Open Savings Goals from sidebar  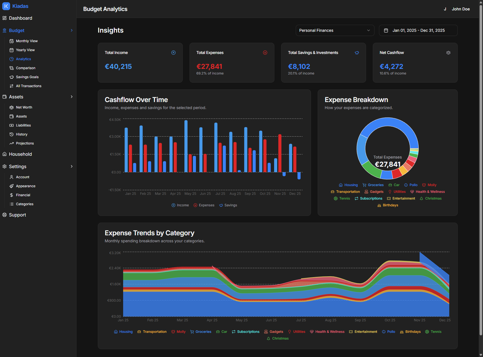27,77
